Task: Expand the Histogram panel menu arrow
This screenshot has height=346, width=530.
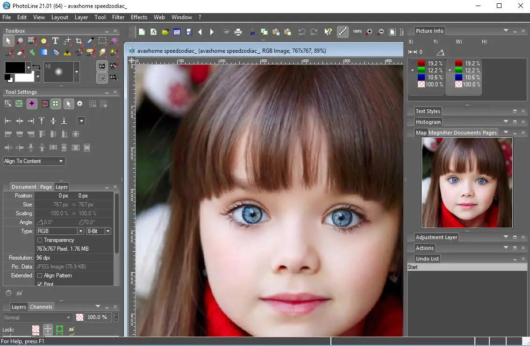Action: click(506, 121)
